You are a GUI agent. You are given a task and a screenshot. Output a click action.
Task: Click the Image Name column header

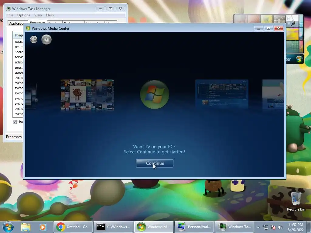[x=18, y=35]
